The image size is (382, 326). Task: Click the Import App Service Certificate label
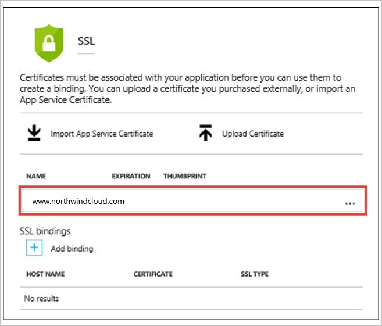[x=102, y=134]
